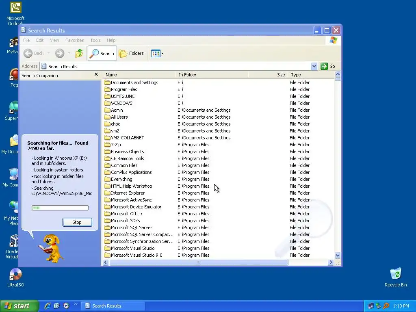Image resolution: width=416 pixels, height=312 pixels.
Task: Select the Admin folder icon
Action: 107,110
